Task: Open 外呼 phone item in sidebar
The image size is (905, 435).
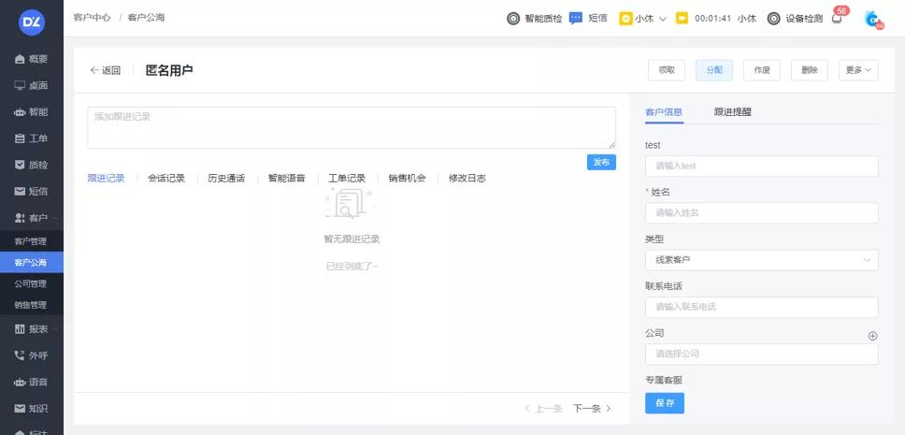Action: [x=32, y=355]
